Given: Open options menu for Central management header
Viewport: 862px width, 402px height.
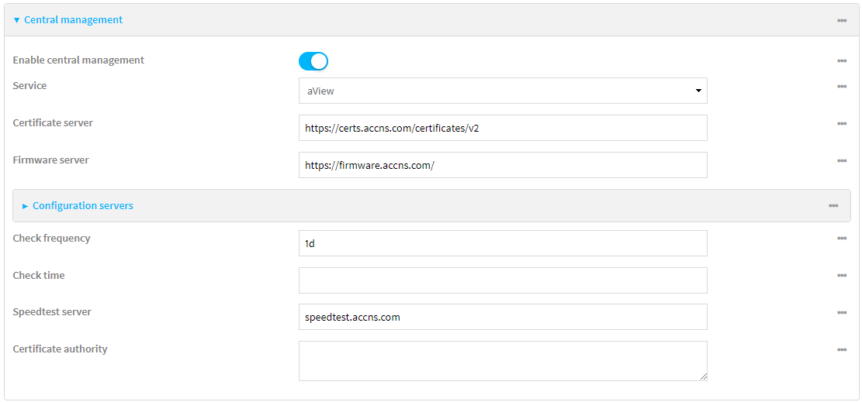Looking at the screenshot, I should (x=841, y=20).
